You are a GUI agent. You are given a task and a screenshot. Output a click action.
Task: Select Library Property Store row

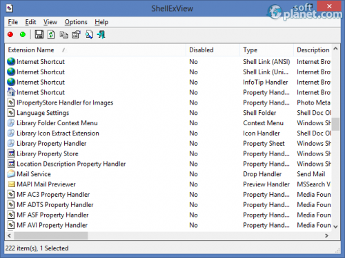168,153
